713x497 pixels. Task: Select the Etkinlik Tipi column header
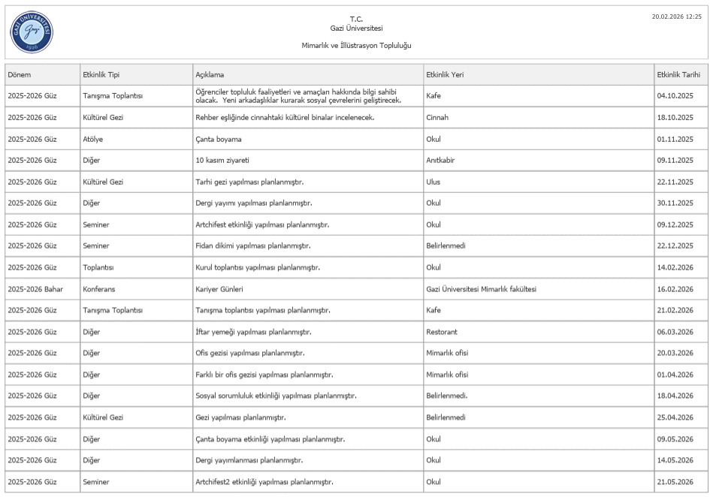[x=101, y=74]
